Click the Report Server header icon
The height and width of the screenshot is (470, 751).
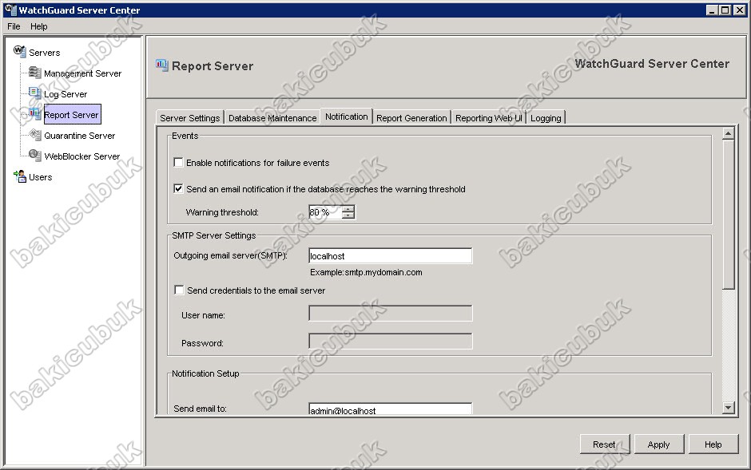162,65
